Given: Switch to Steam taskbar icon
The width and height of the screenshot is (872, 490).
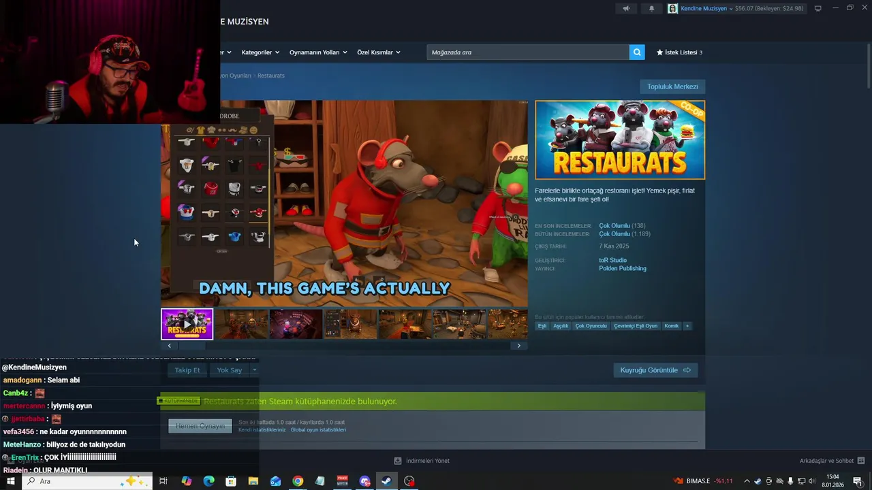Looking at the screenshot, I should coord(386,481).
